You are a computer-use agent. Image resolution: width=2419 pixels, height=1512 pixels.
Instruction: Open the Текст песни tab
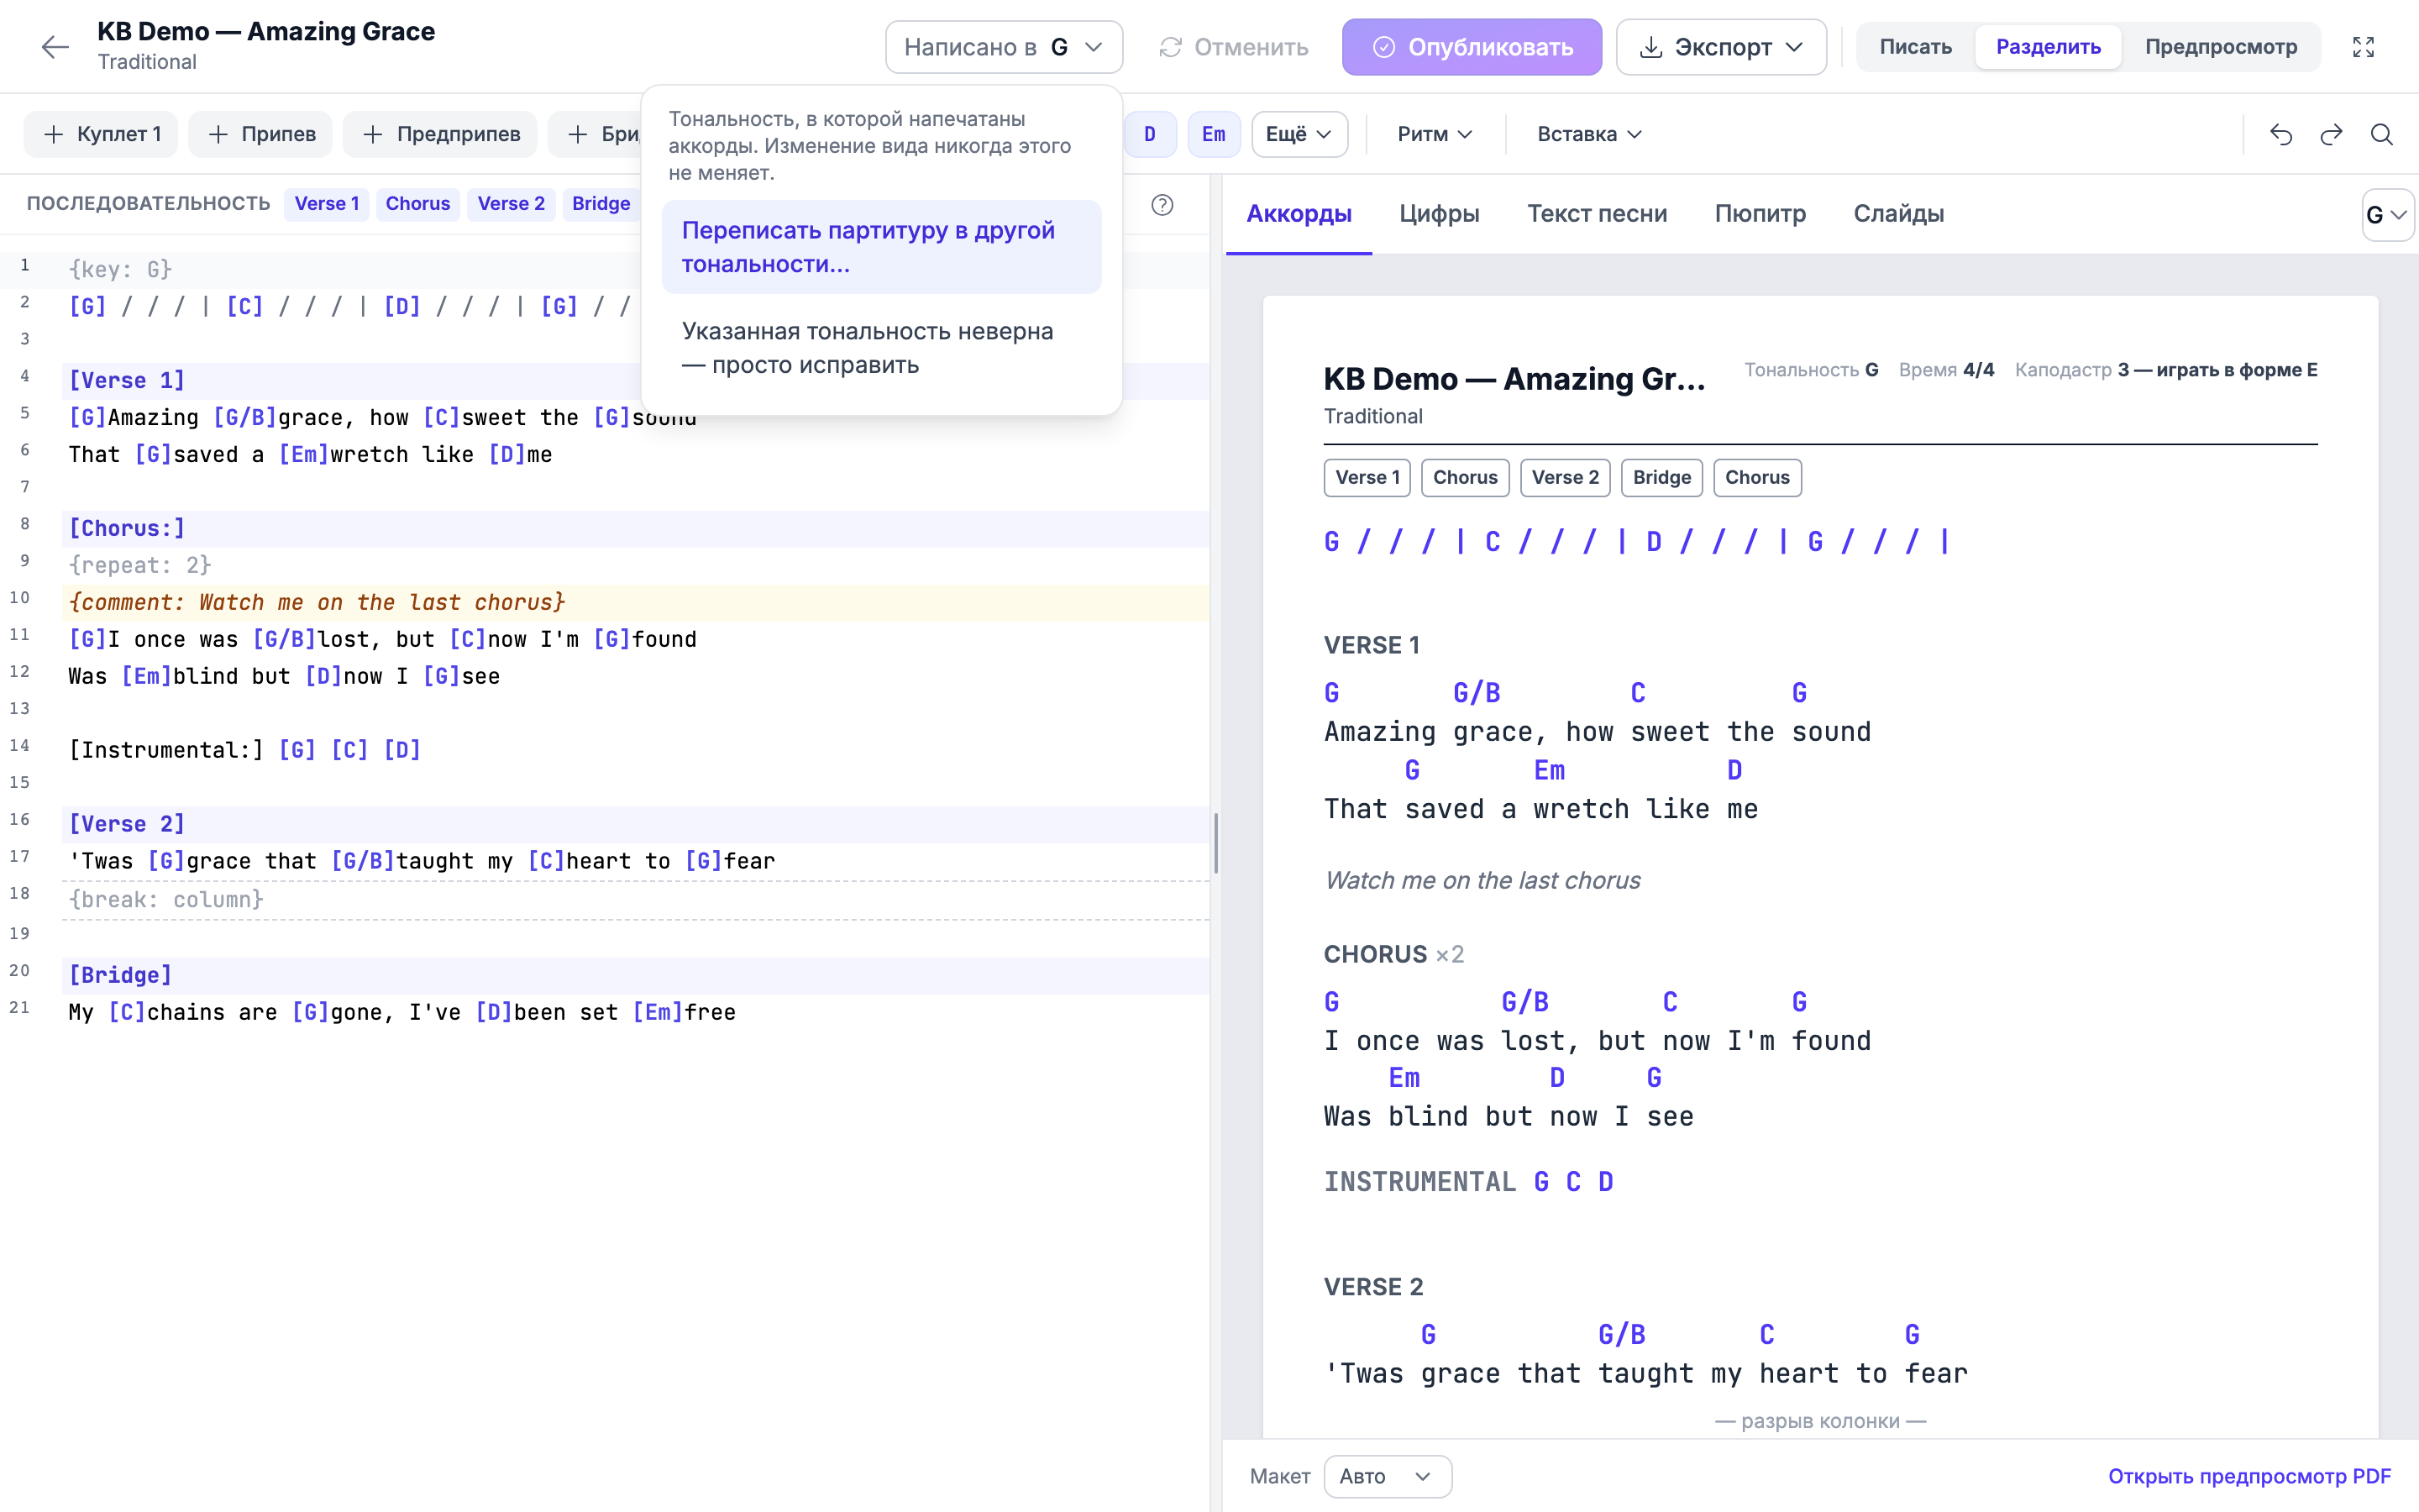pyautogui.click(x=1597, y=214)
